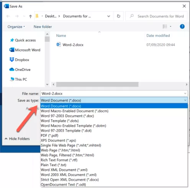Go up one folder level

pyautogui.click(x=30, y=16)
